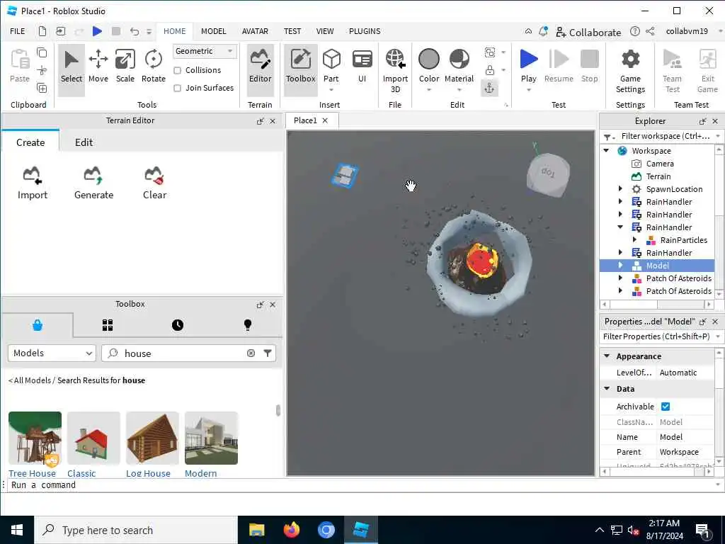
Task: Open Toolbox Inventory grid tab
Action: (108, 325)
